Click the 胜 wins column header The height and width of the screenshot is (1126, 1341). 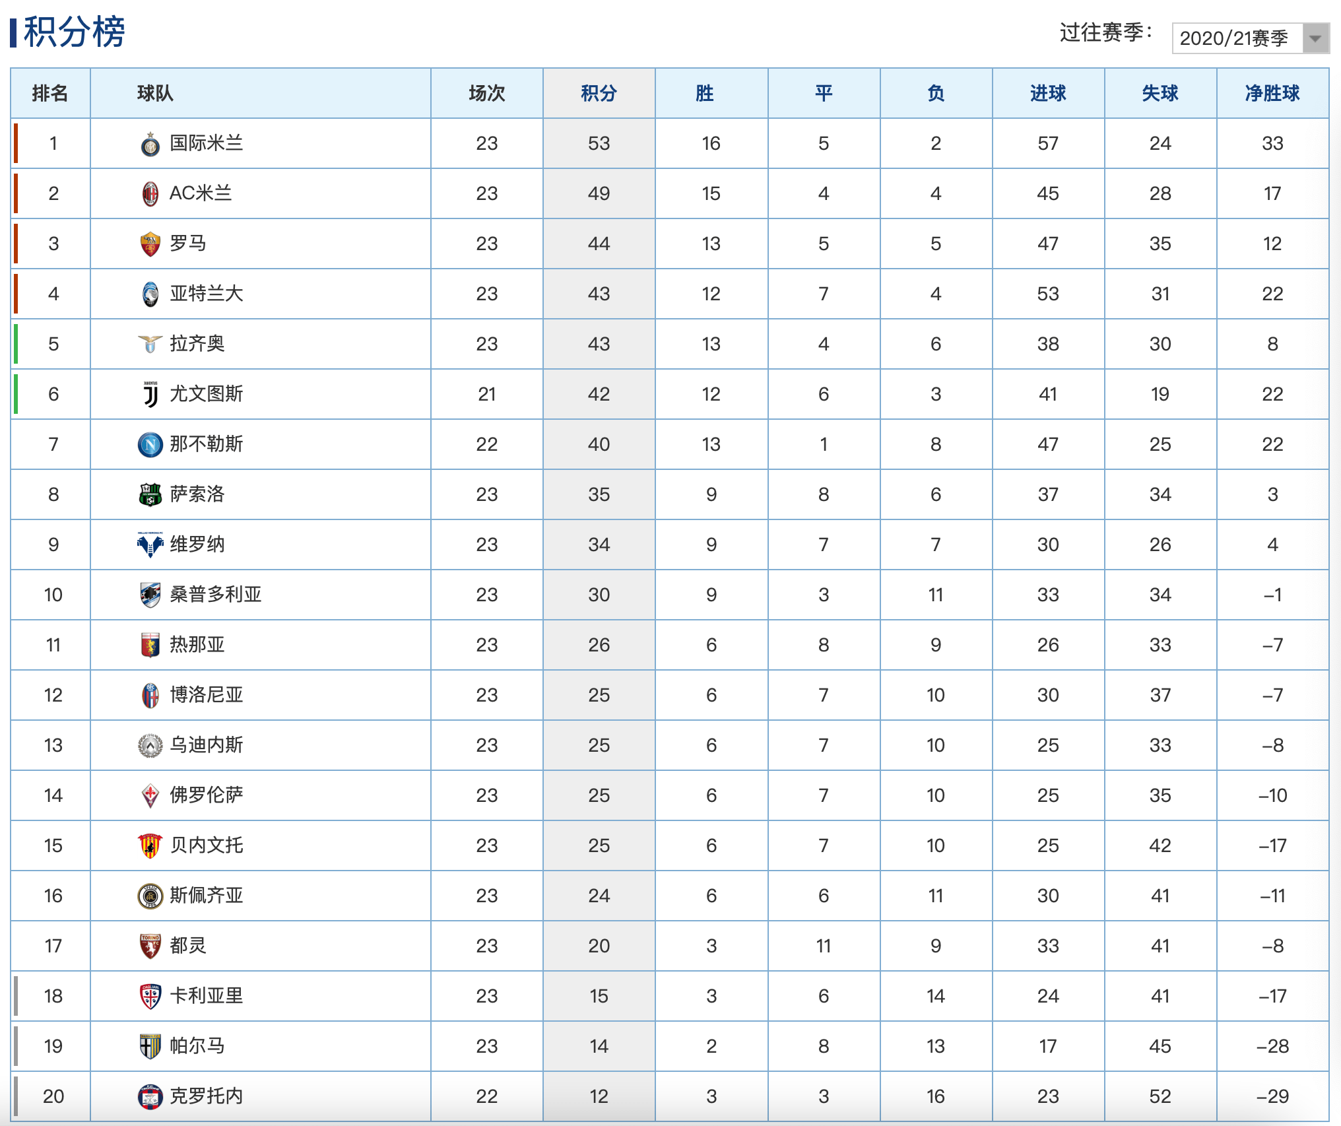point(705,94)
